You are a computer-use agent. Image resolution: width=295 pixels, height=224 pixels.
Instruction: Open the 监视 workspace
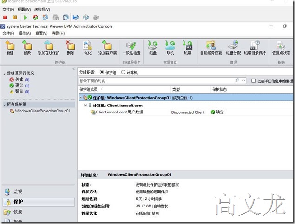click(x=39, y=192)
